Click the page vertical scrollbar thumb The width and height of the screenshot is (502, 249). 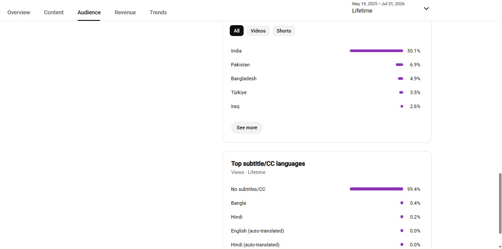(500, 203)
